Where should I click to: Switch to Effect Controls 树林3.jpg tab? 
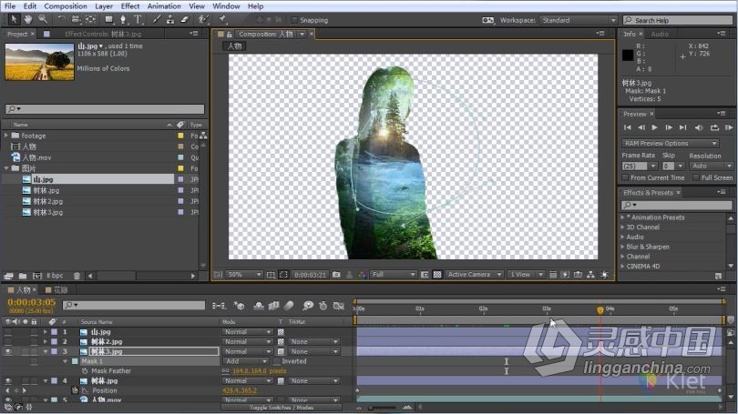[103, 34]
